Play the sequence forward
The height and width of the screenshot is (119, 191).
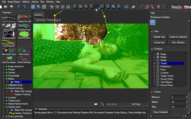[x=103, y=7]
